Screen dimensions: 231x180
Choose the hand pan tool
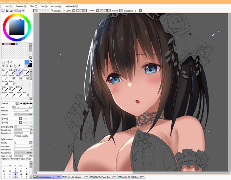(15, 66)
